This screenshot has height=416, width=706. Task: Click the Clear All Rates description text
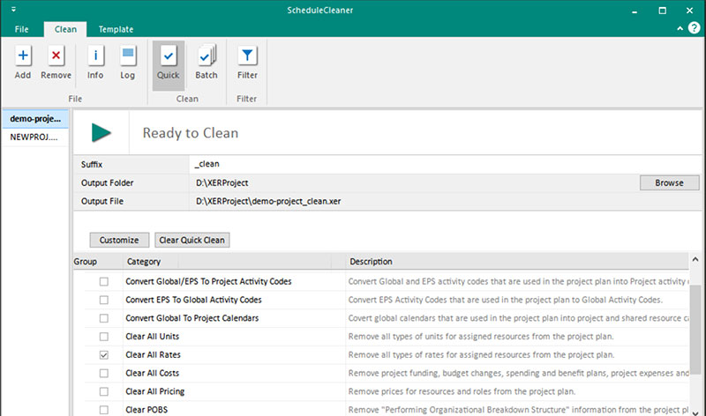[481, 355]
